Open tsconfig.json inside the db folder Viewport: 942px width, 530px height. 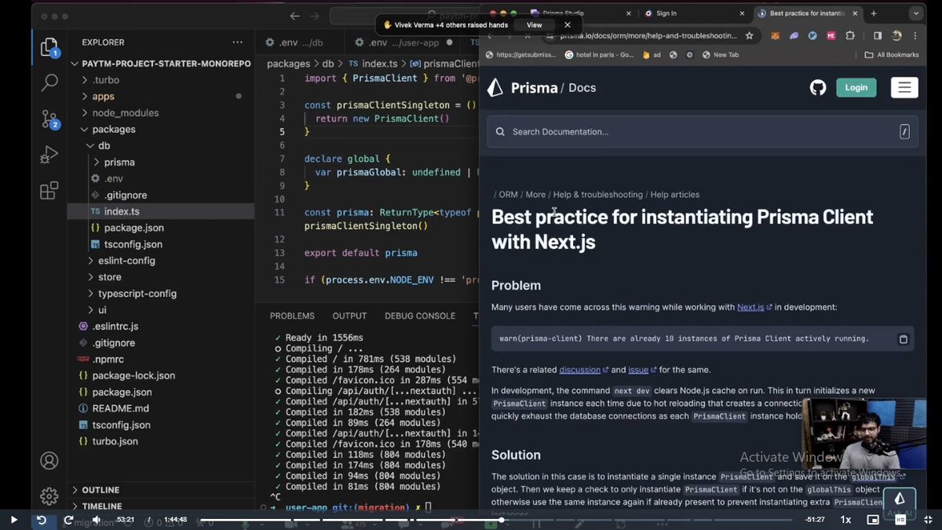click(133, 244)
